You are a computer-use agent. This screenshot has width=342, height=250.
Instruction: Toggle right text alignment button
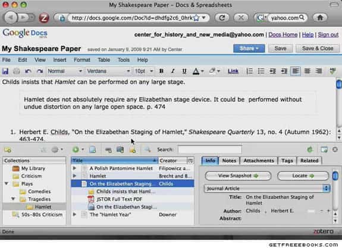[319, 71]
